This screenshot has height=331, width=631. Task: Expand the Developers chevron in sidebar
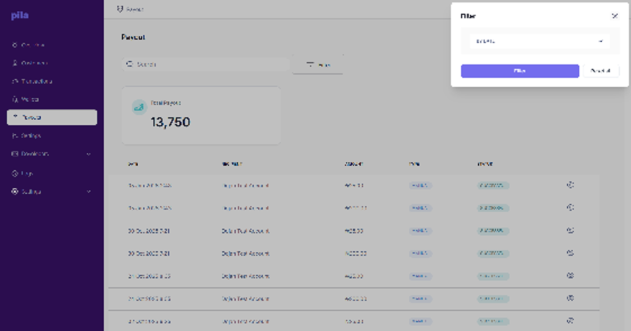click(88, 154)
